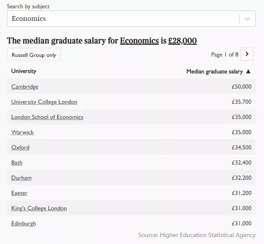The image size is (264, 244).
Task: Sort by the Median graduate salary header
Action: [x=214, y=72]
